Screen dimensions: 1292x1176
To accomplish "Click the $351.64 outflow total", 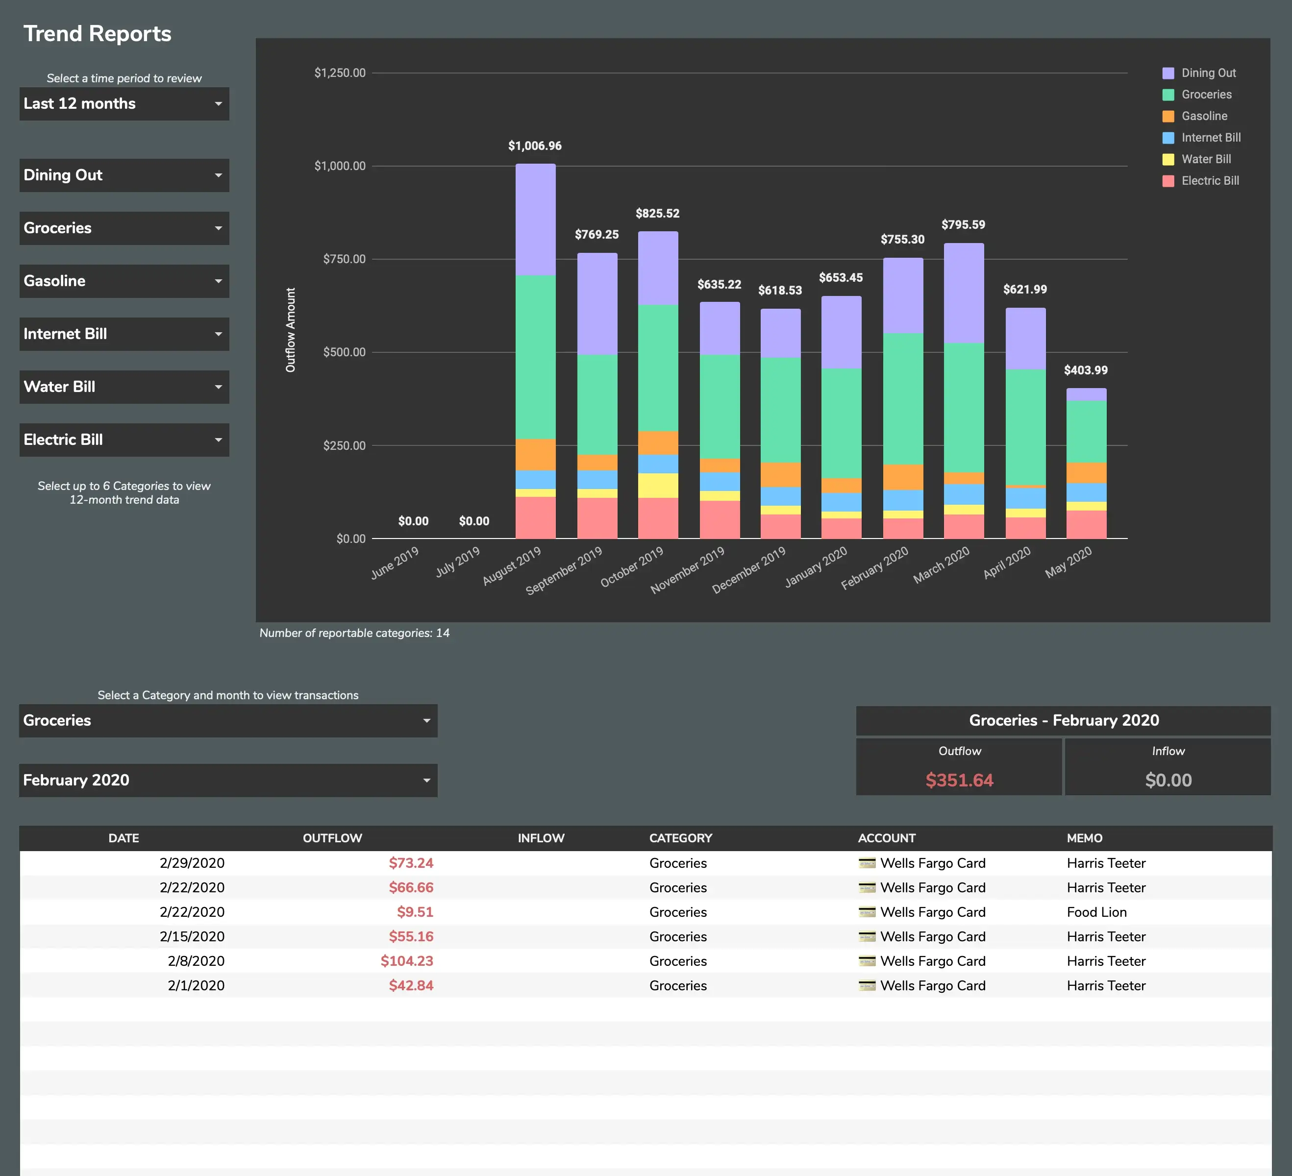I will (x=959, y=780).
